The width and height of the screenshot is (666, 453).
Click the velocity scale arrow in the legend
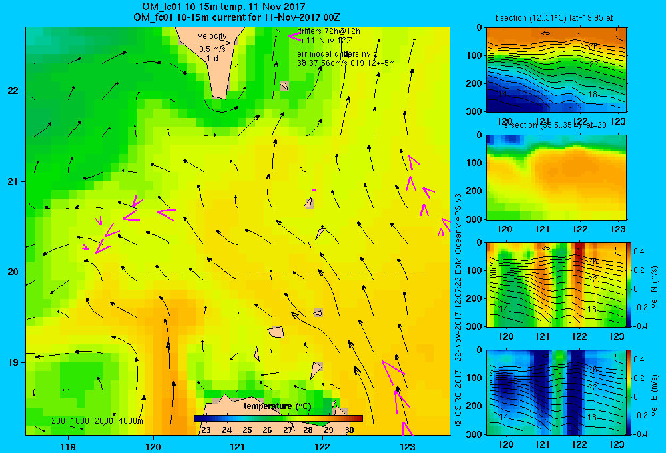[214, 43]
